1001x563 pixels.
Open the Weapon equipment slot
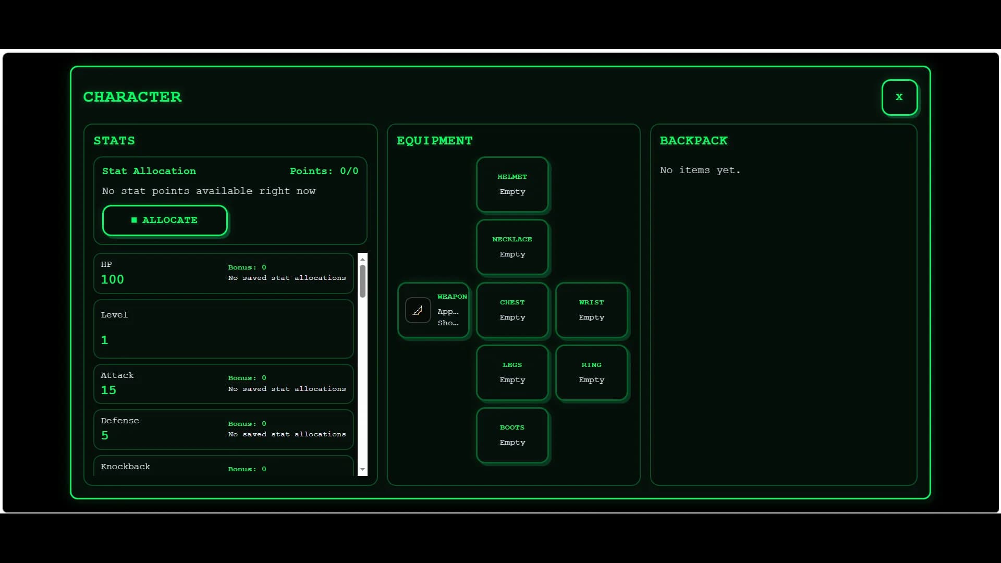(x=433, y=310)
